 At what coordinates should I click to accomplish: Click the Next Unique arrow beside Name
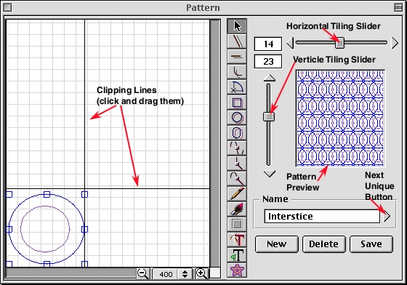(x=387, y=216)
